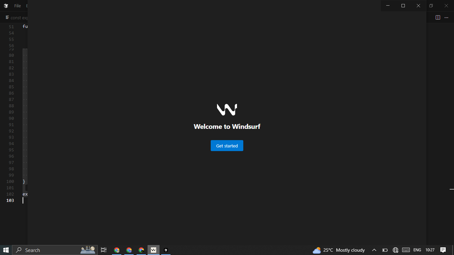Open editor More Actions ellipsis menu
The image size is (454, 255).
click(x=446, y=18)
